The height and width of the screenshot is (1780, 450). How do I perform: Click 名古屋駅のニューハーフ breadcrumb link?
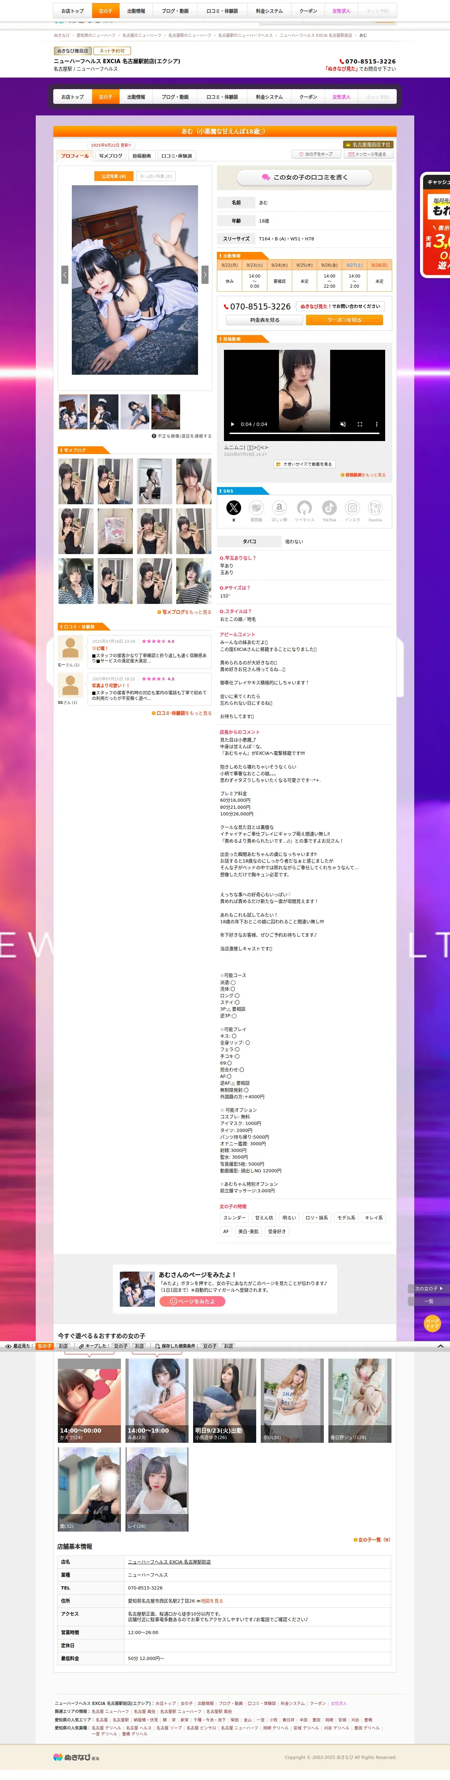[x=190, y=35]
